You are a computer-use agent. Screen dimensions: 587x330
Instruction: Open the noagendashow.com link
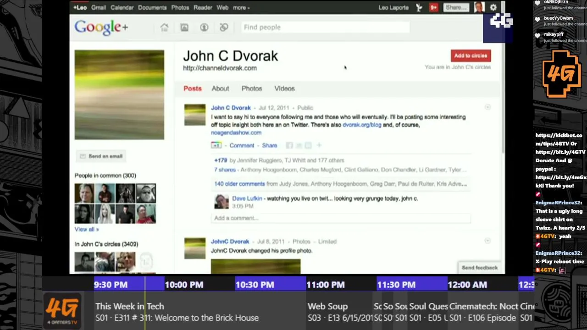click(x=236, y=132)
